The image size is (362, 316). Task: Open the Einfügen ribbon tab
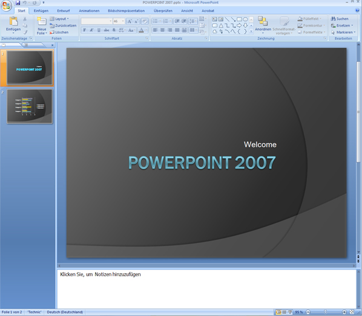41,11
